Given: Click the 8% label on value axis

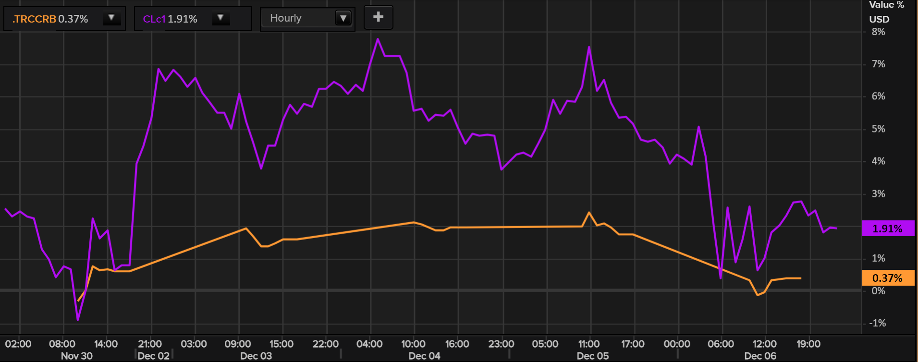Looking at the screenshot, I should click(878, 32).
